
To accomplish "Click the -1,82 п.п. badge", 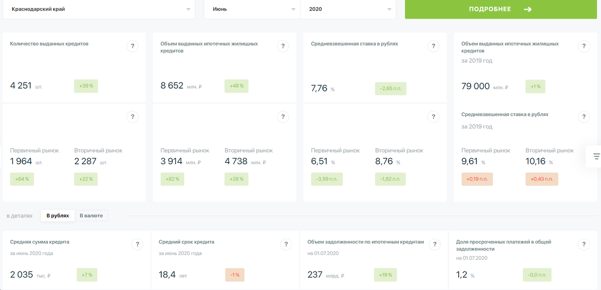I will (390, 179).
